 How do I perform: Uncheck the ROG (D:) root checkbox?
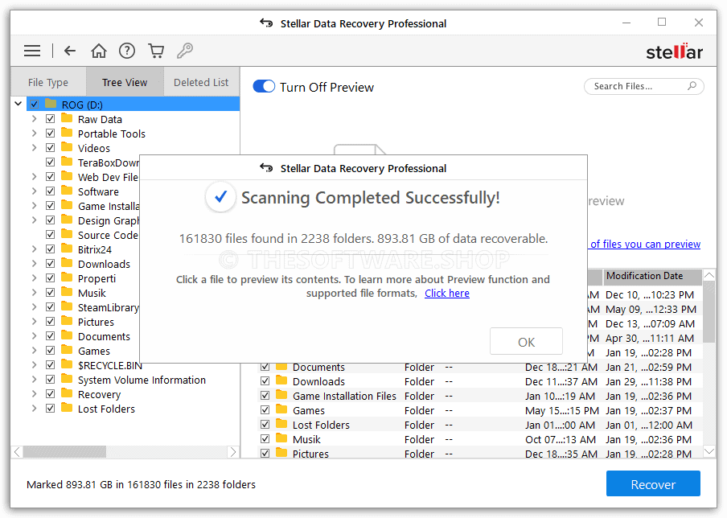[x=35, y=105]
